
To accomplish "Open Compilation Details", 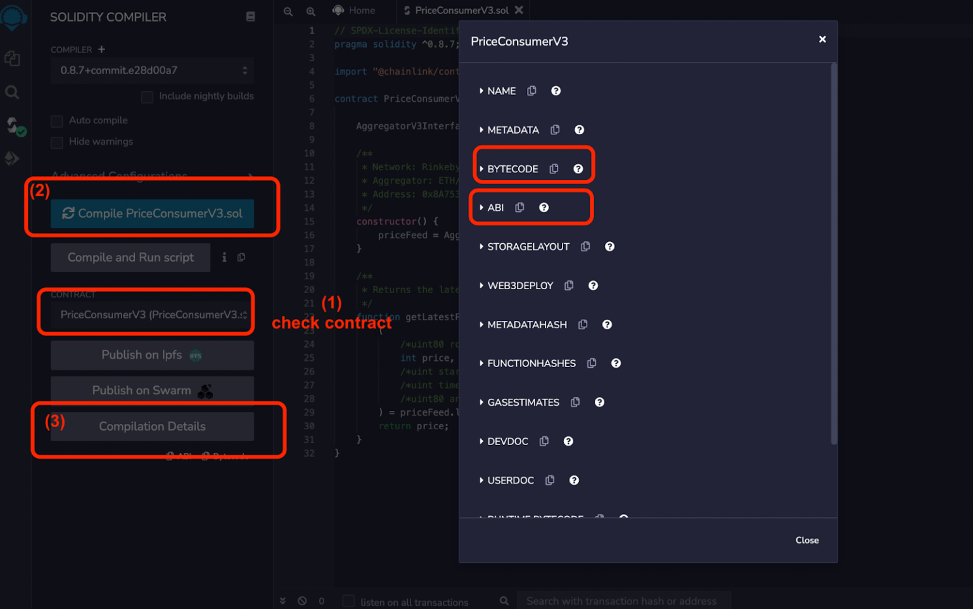I will [x=152, y=426].
